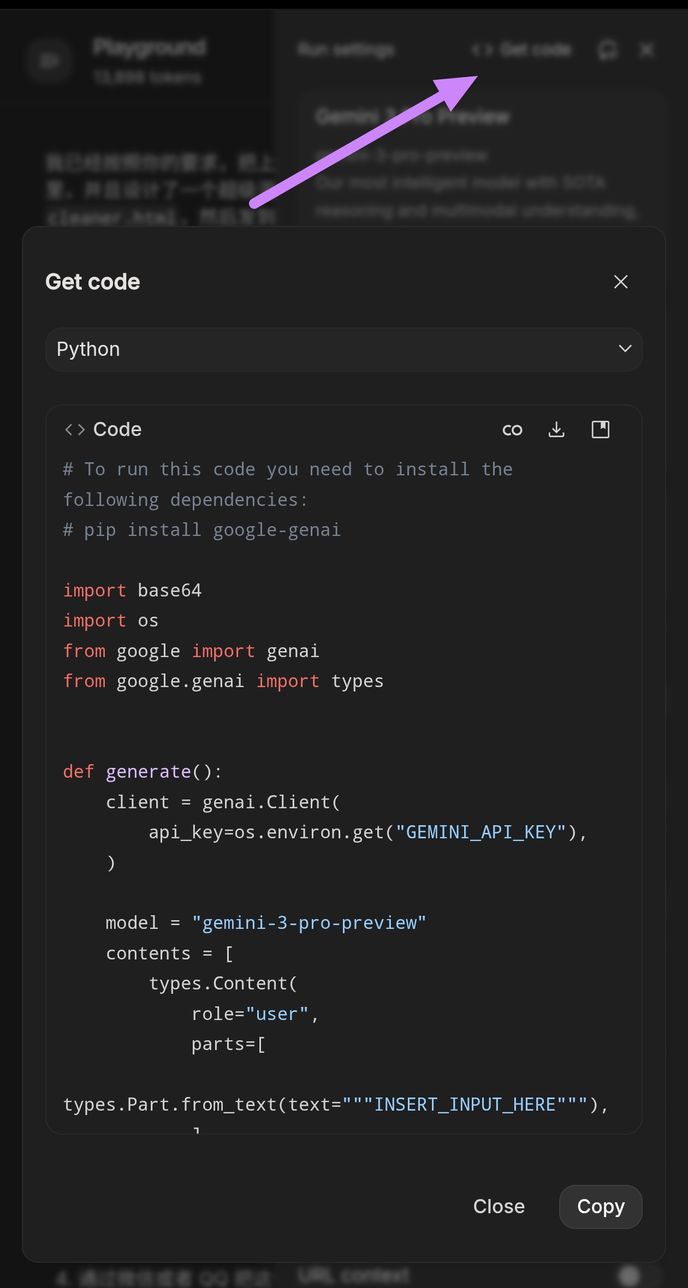Click the chevron in the language selector

625,349
